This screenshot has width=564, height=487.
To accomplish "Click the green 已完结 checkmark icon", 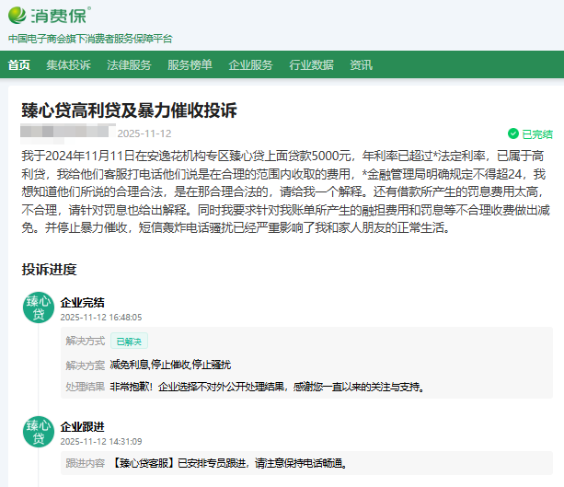I will click(512, 133).
